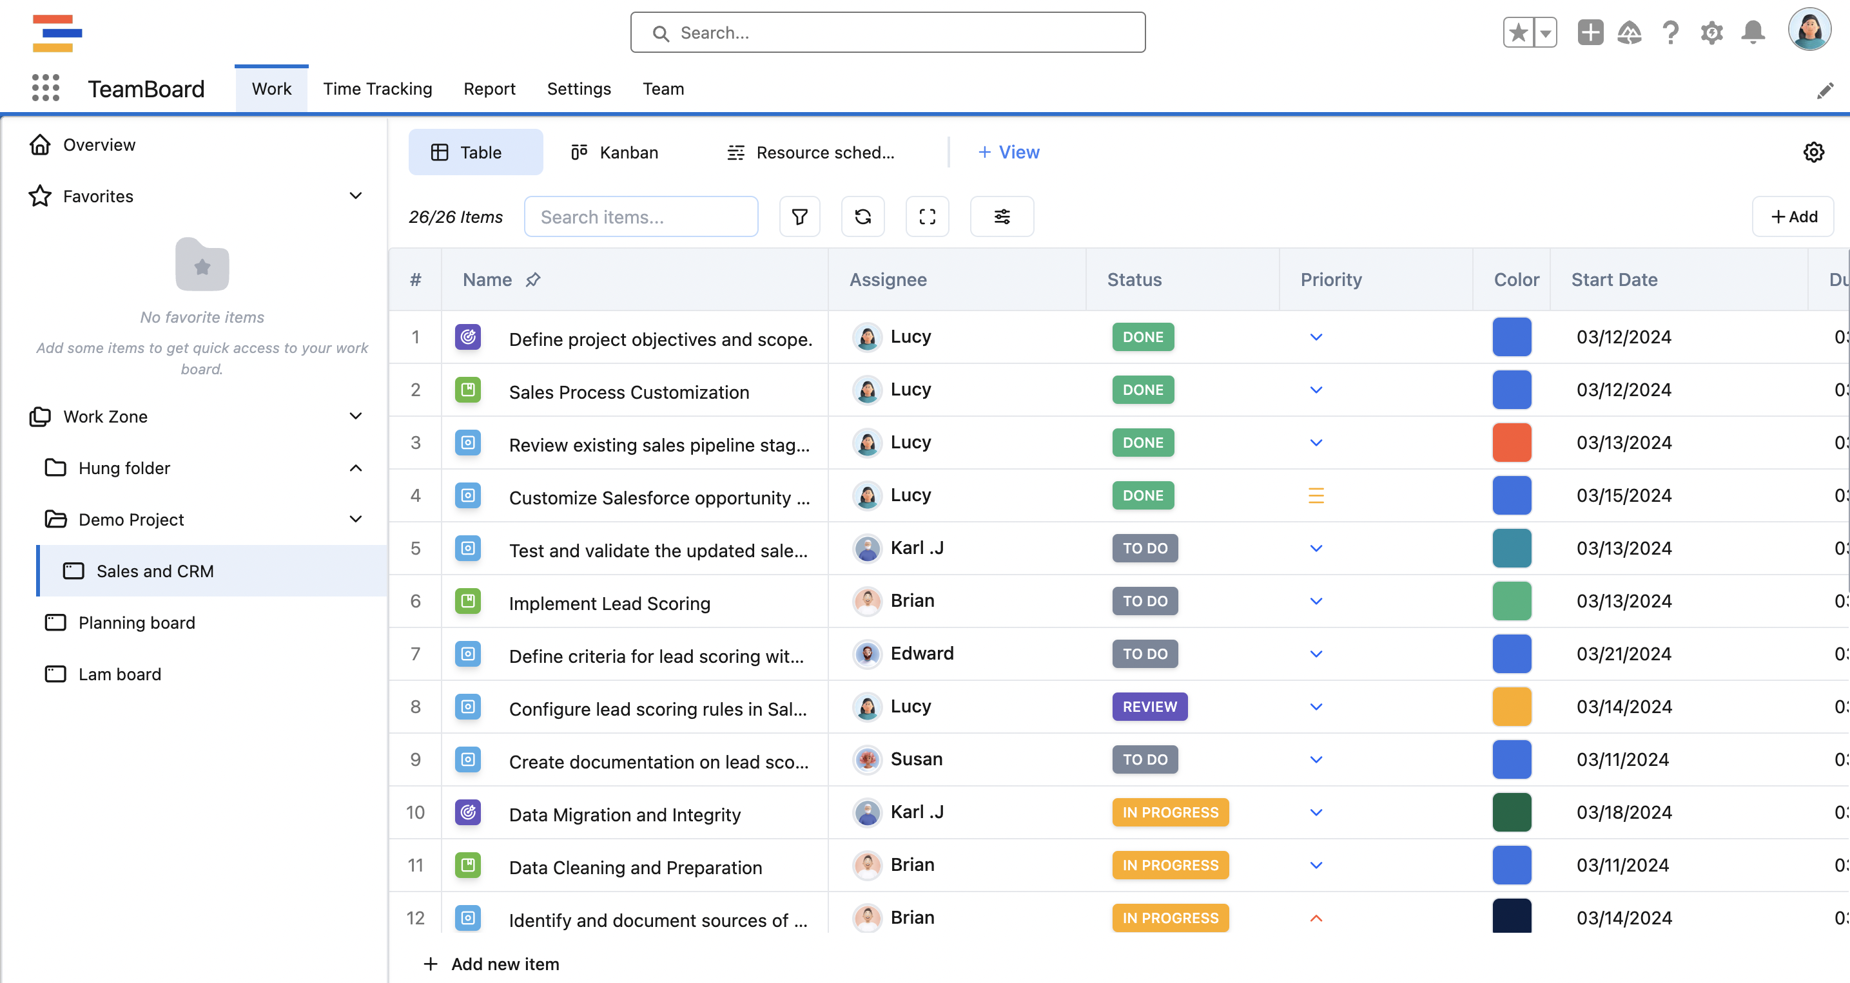The height and width of the screenshot is (983, 1850).
Task: Collapse the Favorites section chevron
Action: (x=355, y=196)
